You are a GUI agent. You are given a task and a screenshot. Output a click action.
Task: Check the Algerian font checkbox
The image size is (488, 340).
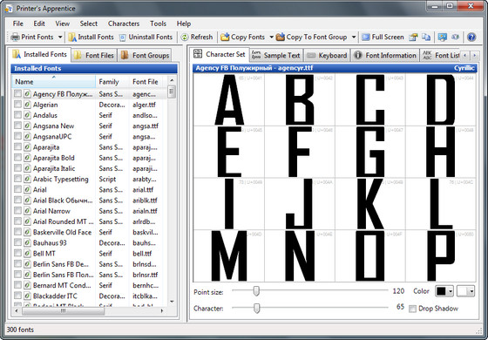pyautogui.click(x=17, y=105)
